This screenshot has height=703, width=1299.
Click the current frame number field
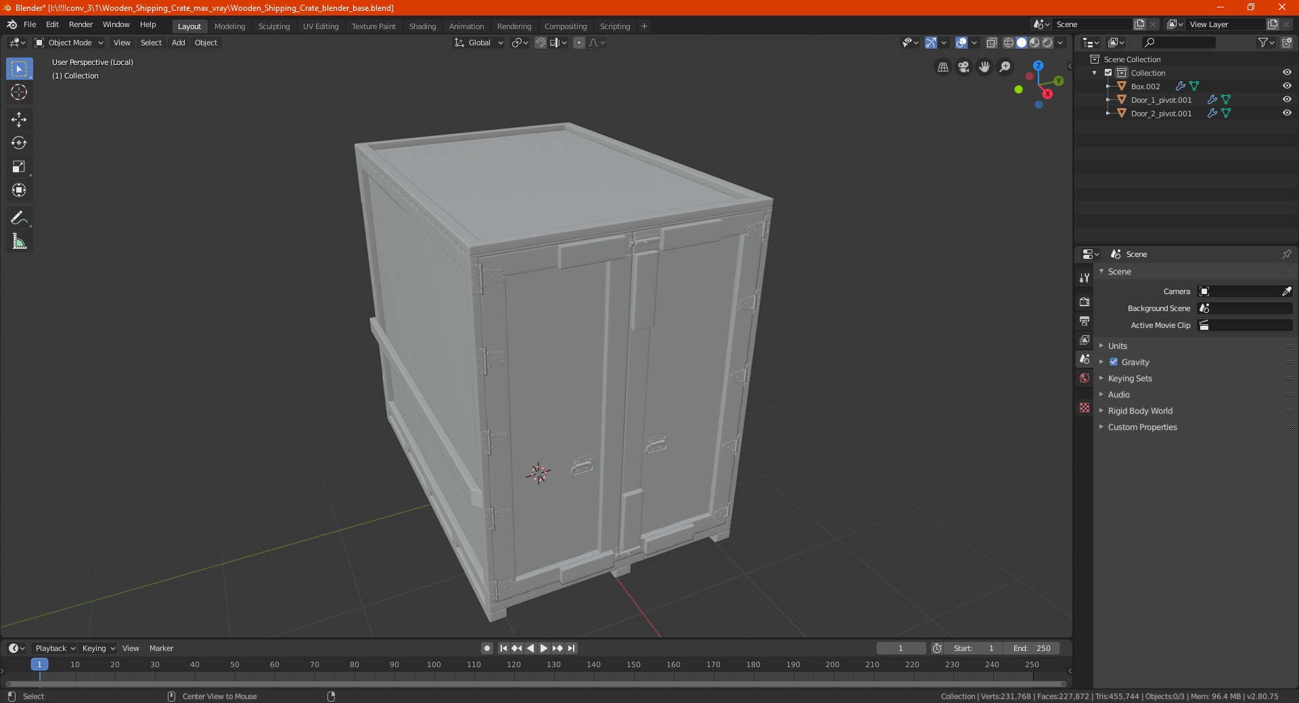tap(901, 648)
